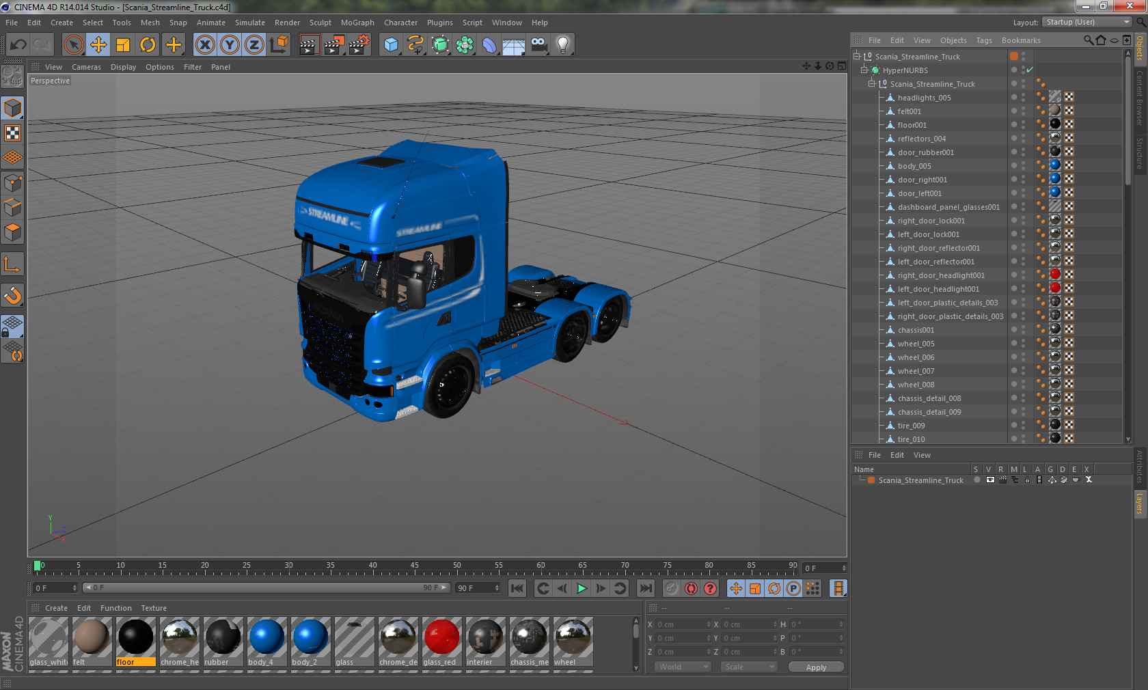Viewport: 1148px width, 690px height.
Task: Click the Apply button
Action: (x=816, y=667)
